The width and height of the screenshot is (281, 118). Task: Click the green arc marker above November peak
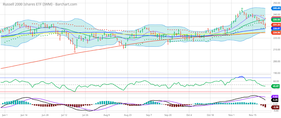click(242, 8)
